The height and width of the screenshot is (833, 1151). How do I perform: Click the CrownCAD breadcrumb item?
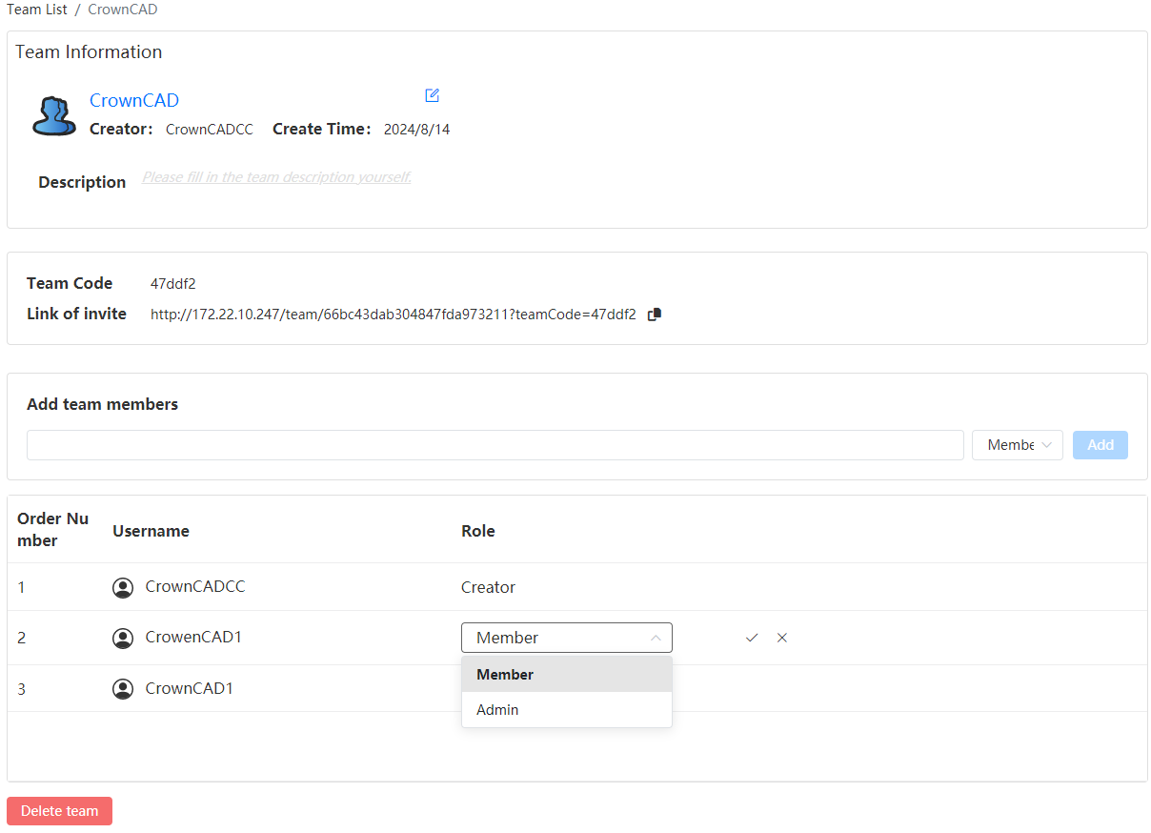click(123, 10)
